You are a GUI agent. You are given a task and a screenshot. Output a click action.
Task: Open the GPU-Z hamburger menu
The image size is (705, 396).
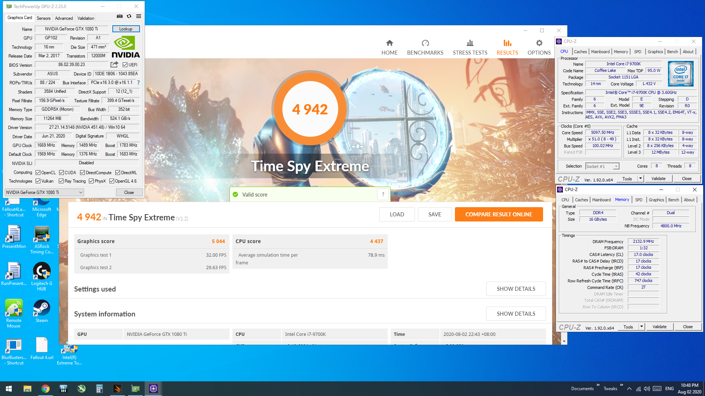click(x=138, y=16)
